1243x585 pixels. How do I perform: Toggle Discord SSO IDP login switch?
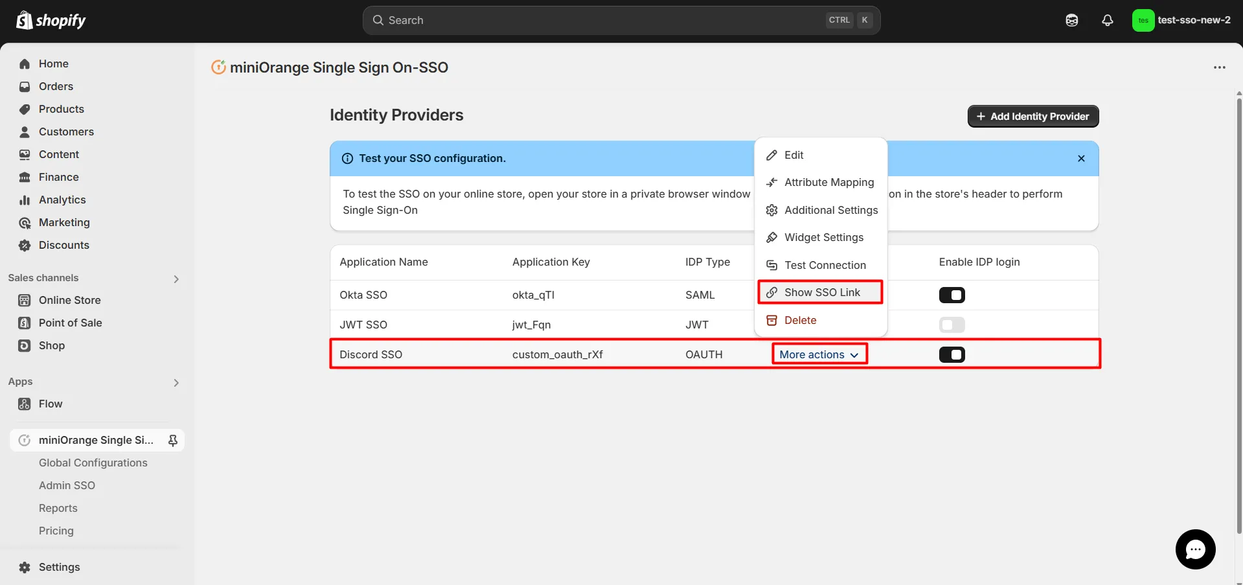coord(952,355)
